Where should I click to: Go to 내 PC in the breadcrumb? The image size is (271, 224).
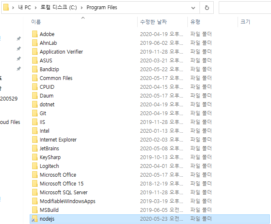[25, 8]
